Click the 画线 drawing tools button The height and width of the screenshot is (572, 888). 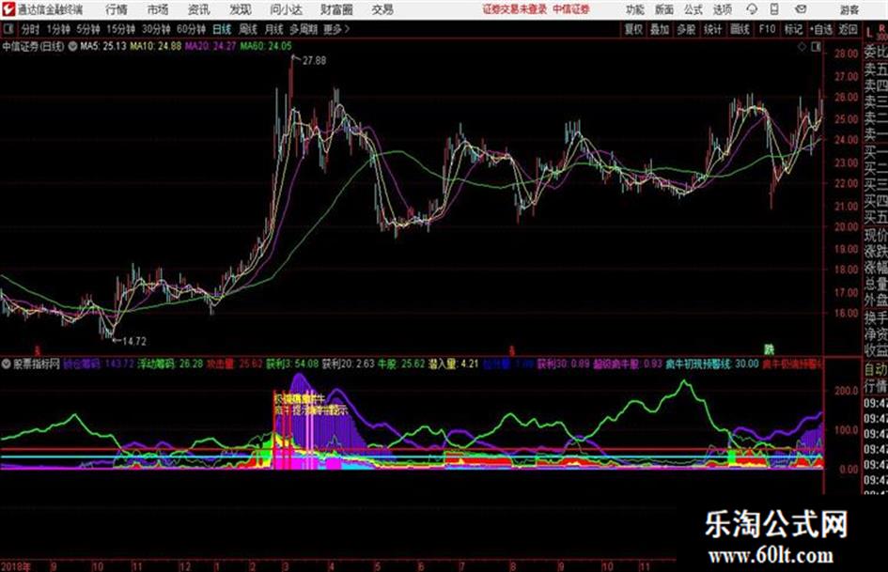pyautogui.click(x=740, y=29)
